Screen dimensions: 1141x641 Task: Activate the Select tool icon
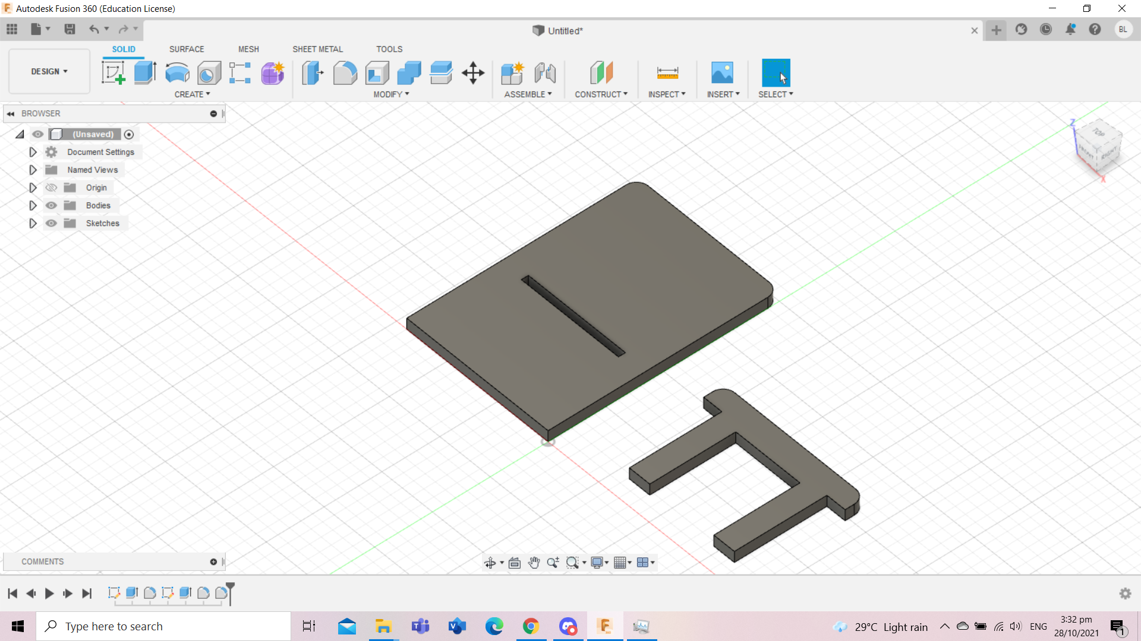point(776,73)
